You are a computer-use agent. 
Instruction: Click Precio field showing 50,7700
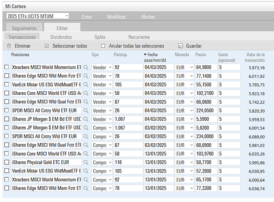[x=206, y=162]
